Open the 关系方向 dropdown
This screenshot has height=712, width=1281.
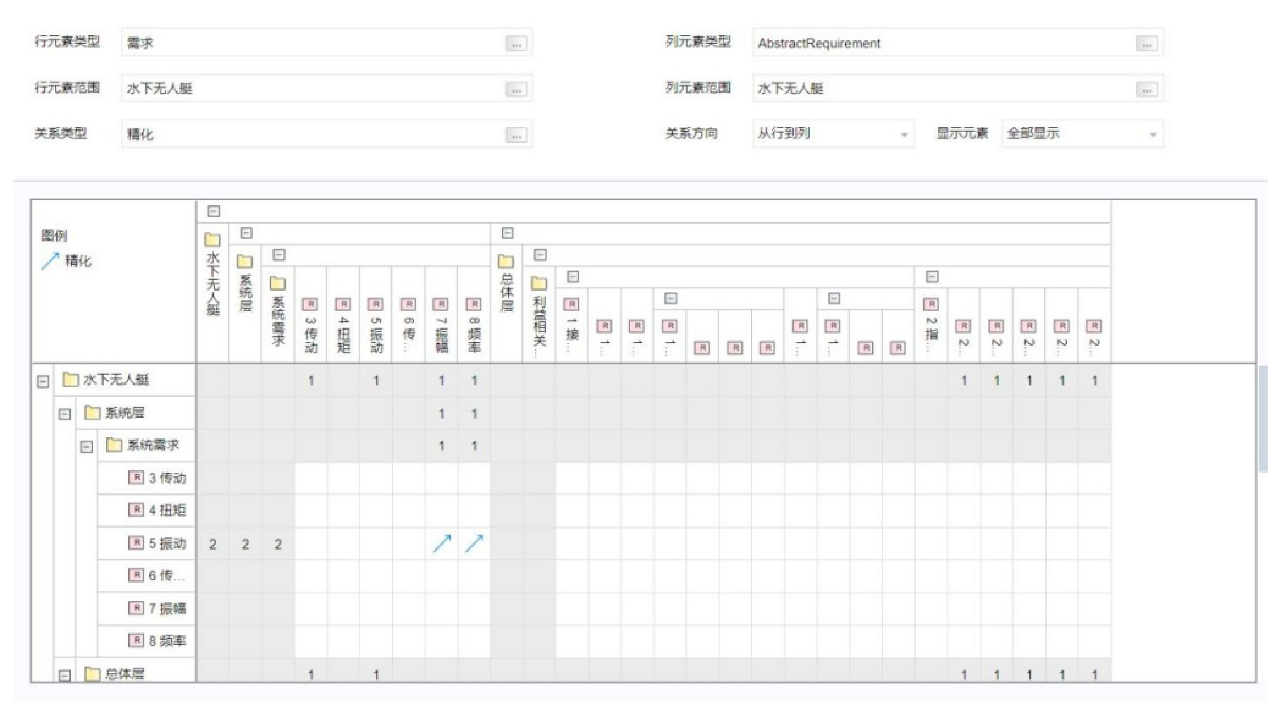832,133
